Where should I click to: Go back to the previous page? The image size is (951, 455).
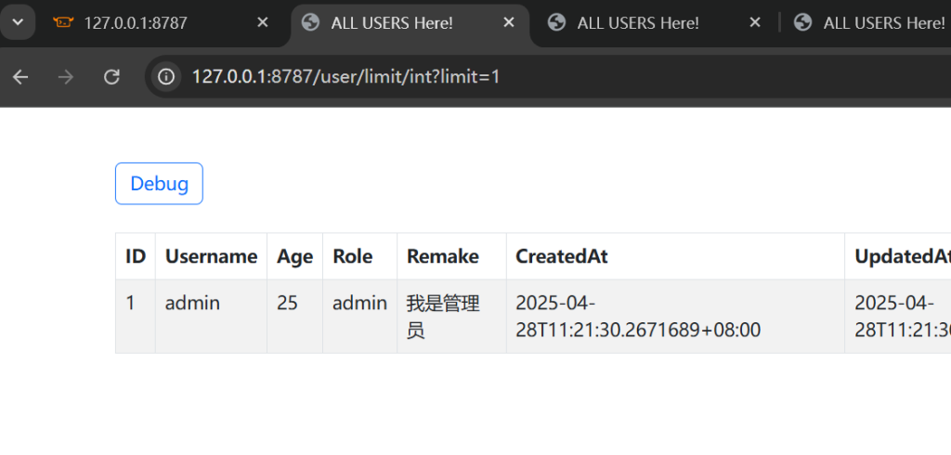click(20, 77)
